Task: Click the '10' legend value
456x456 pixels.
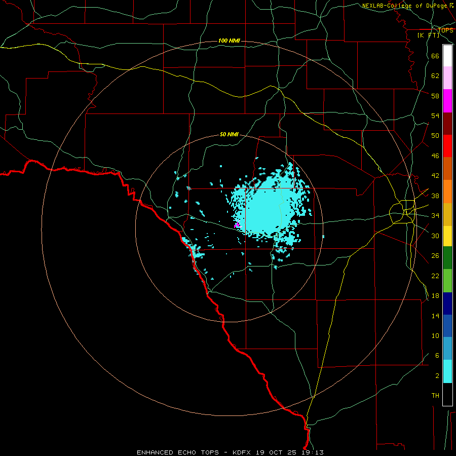Action: tap(435, 336)
